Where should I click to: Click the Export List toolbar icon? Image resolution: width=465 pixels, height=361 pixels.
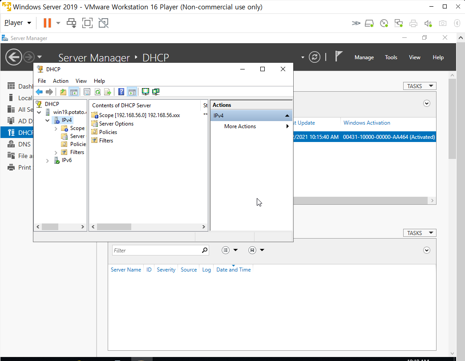coord(108,92)
